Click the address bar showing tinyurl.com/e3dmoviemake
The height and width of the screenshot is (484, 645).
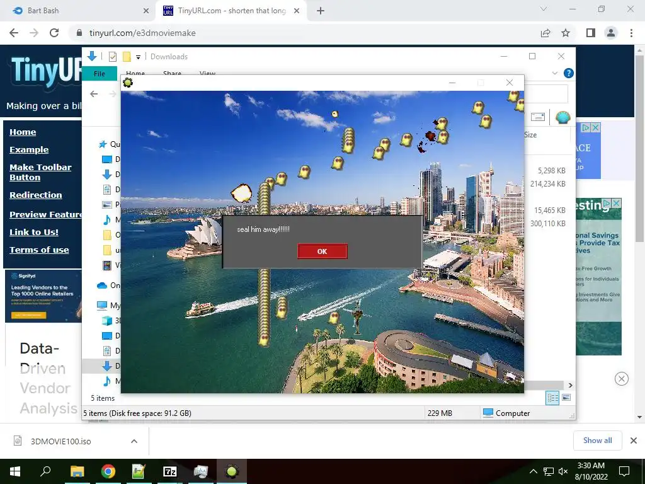(x=304, y=33)
